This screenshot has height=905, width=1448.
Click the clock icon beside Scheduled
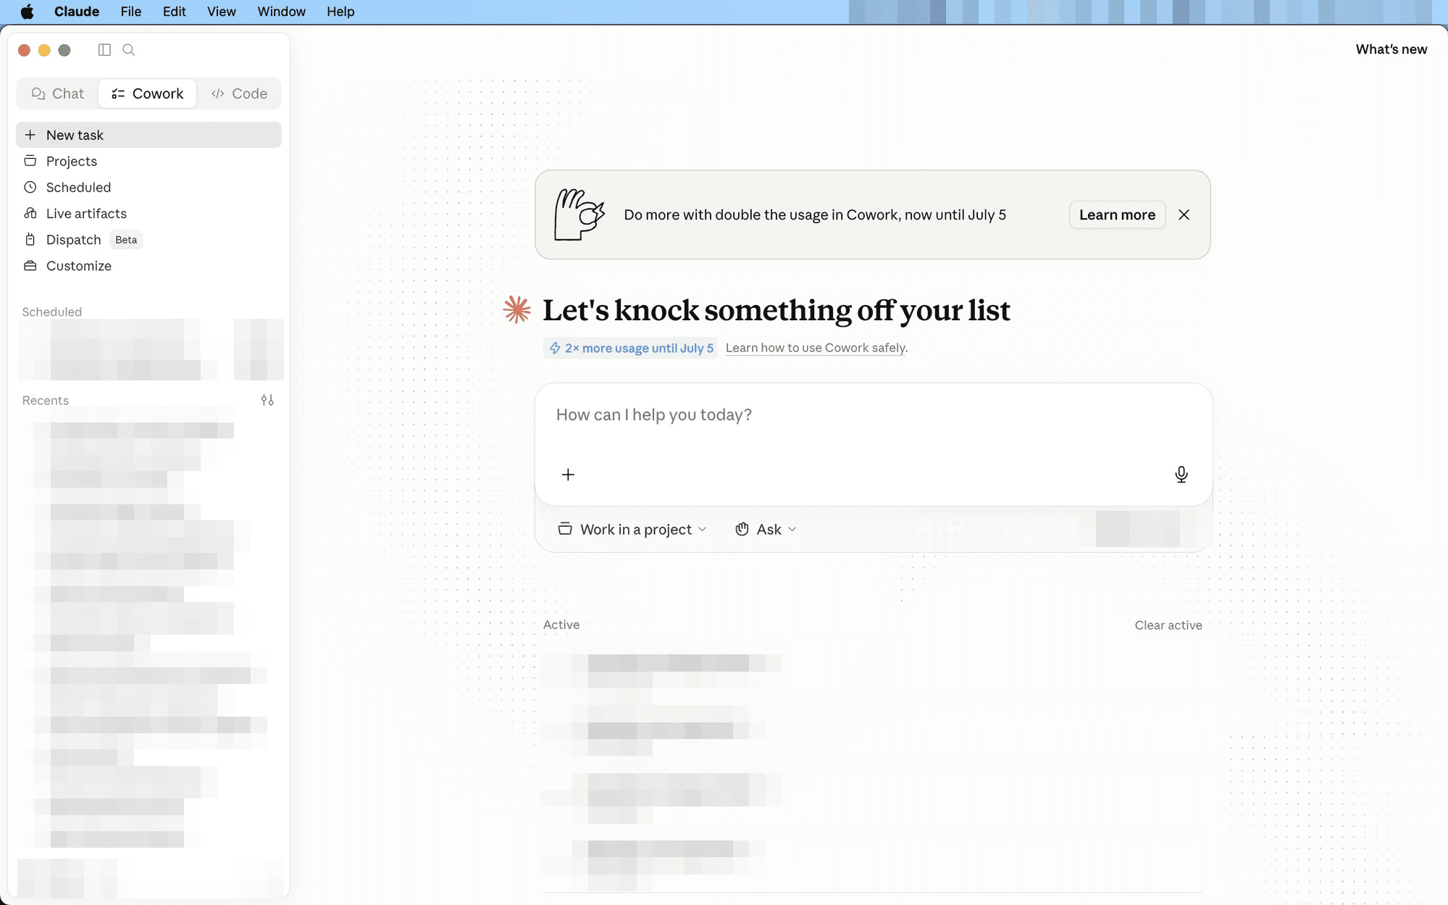(x=30, y=187)
